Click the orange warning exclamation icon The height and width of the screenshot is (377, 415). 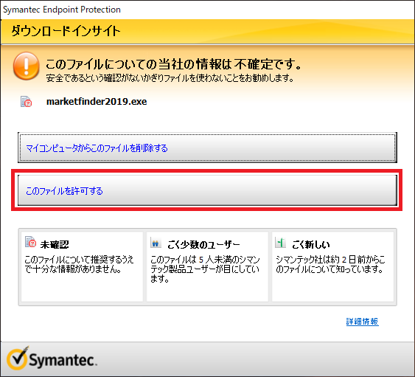click(27, 66)
